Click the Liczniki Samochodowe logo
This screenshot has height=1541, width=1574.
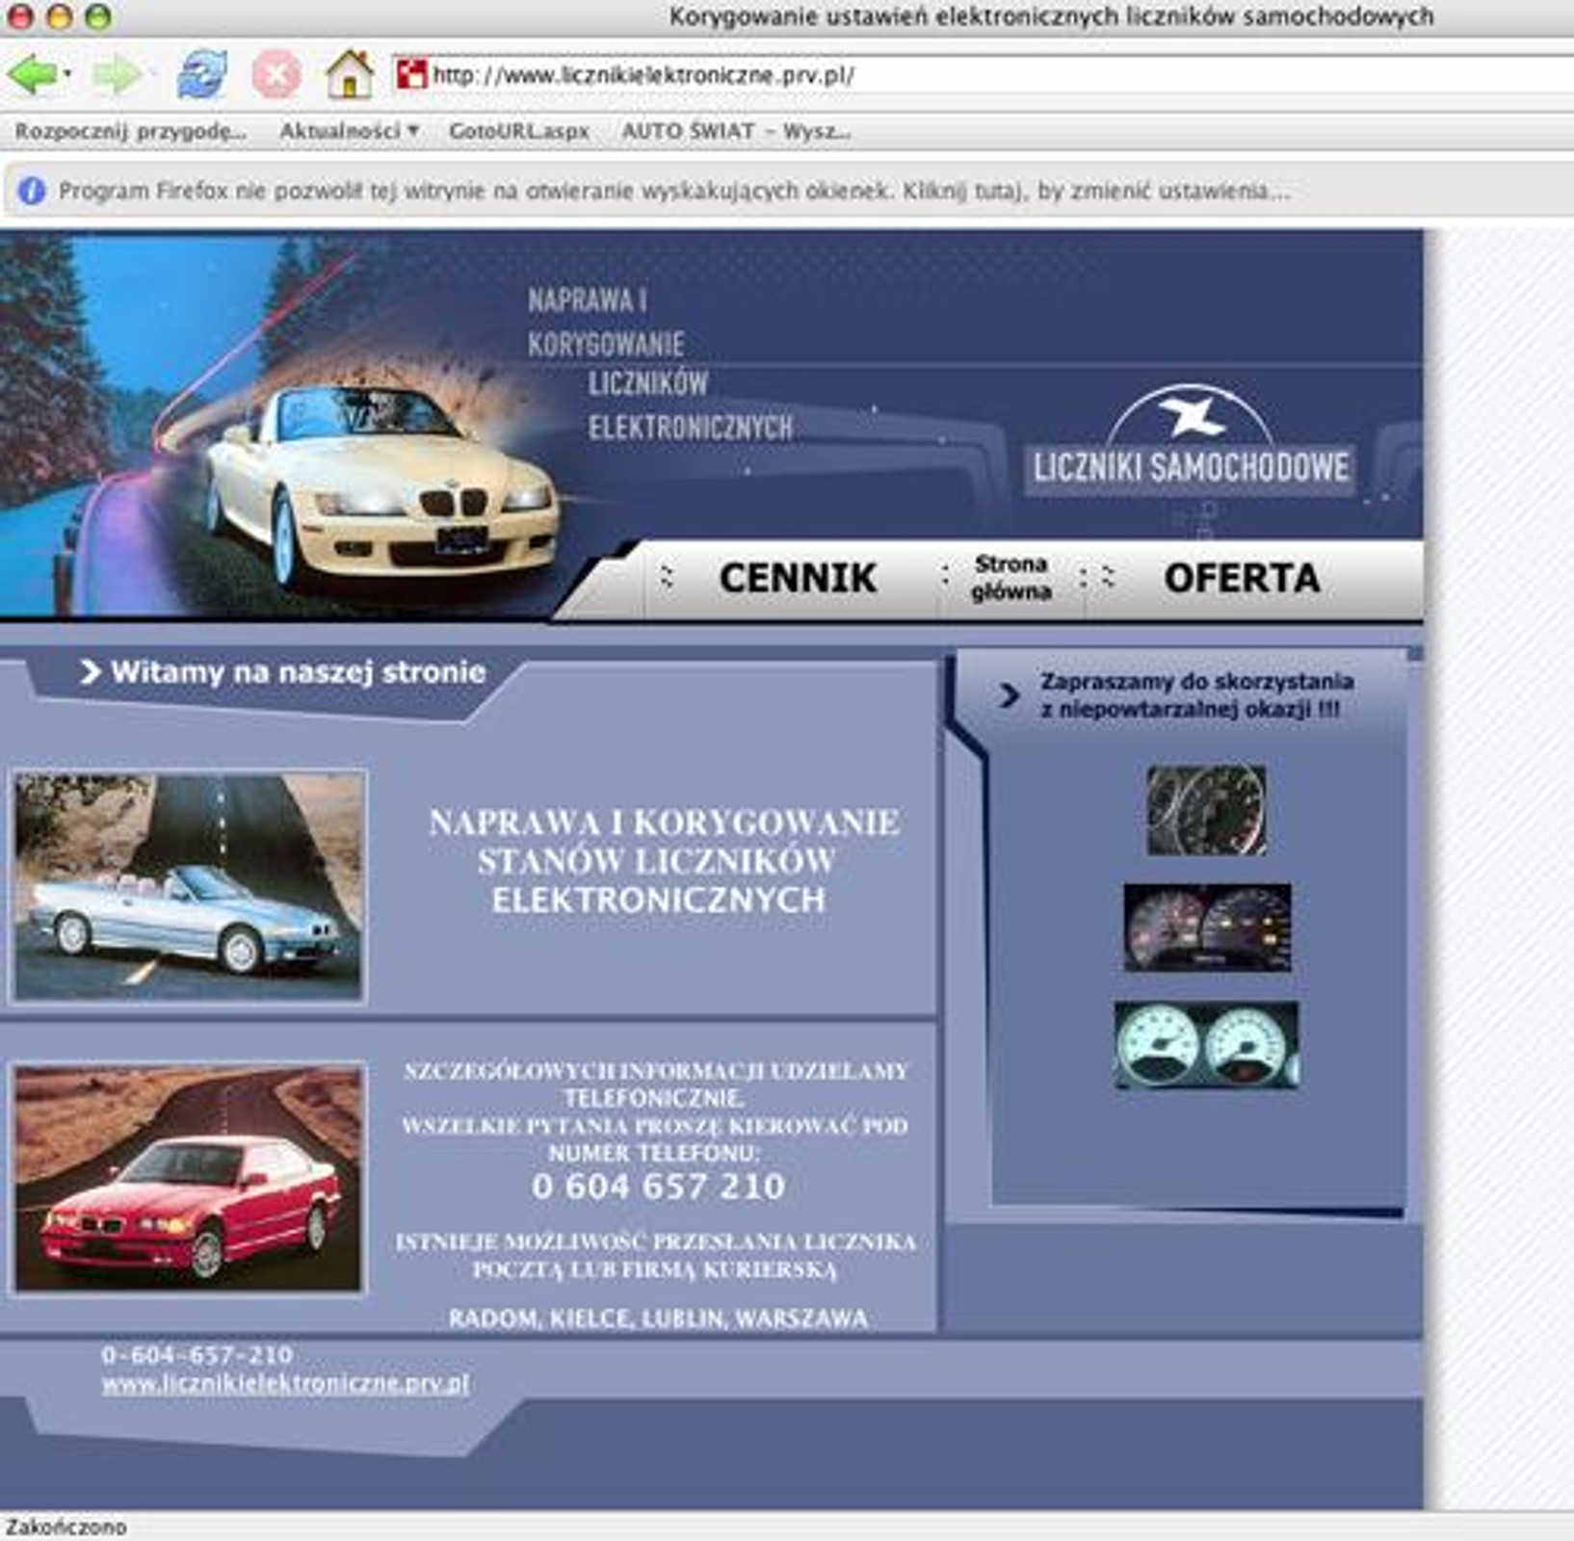click(1191, 447)
